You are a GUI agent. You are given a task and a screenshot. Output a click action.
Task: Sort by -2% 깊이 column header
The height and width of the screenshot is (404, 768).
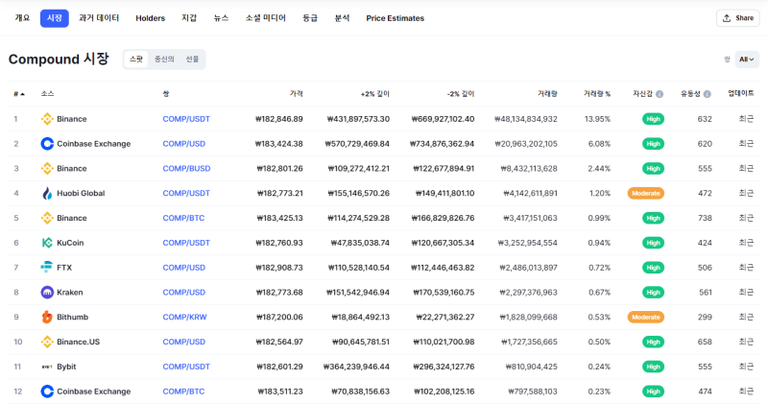click(x=461, y=94)
